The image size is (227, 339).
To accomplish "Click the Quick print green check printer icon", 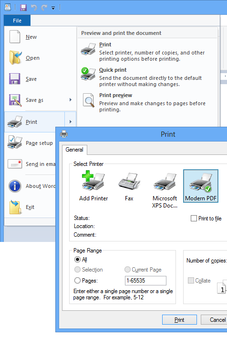I will tap(88, 74).
